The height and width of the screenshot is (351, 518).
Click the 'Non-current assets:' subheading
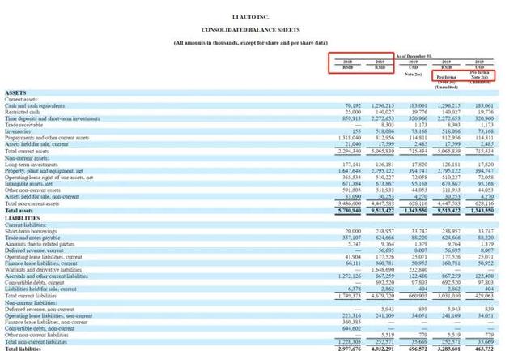[x=27, y=158]
